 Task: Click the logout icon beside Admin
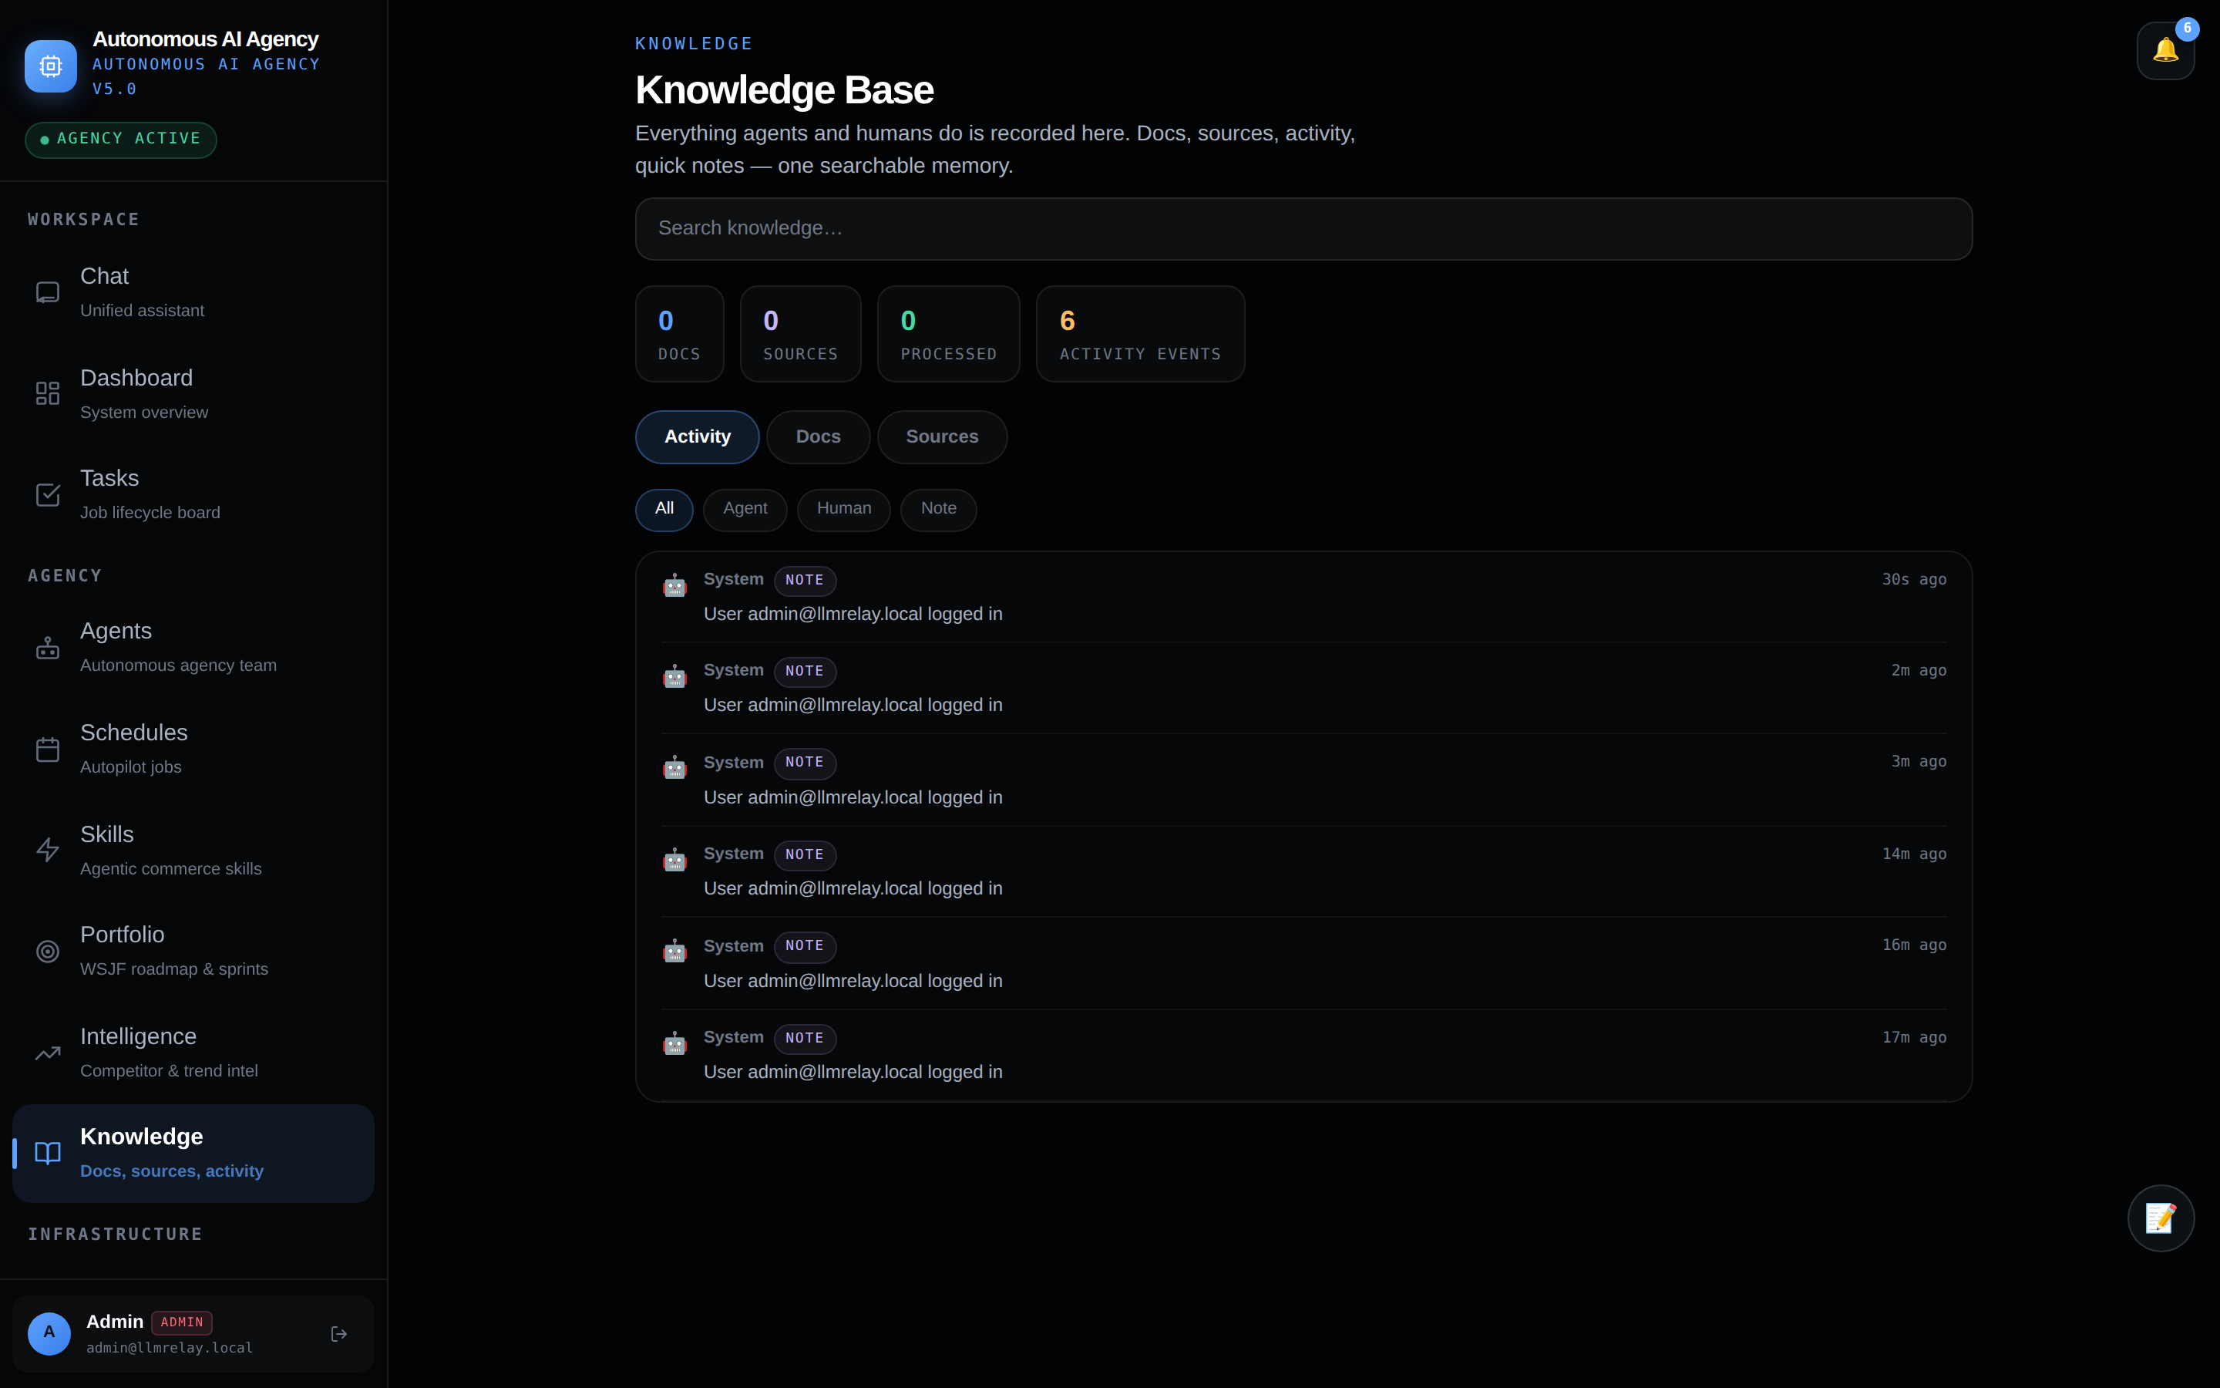(x=338, y=1334)
